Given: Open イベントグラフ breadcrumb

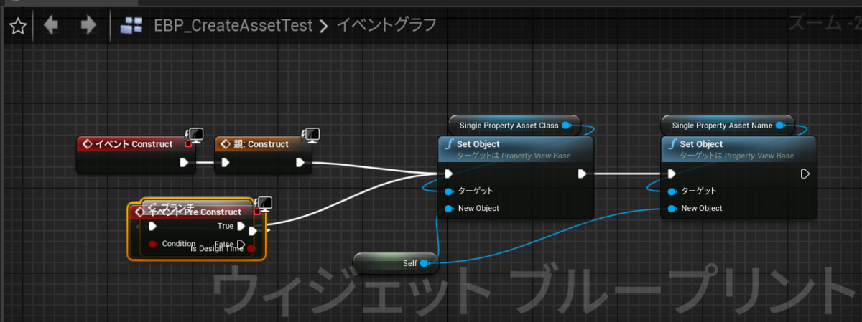Looking at the screenshot, I should click(x=386, y=27).
